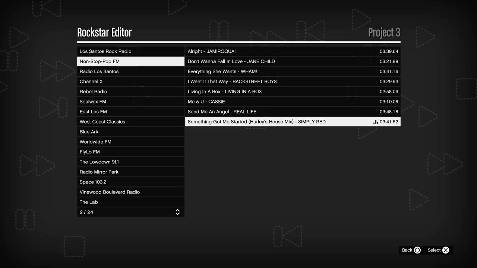The width and height of the screenshot is (477, 268).
Task: Select Rebel Radio station
Action: [x=131, y=92]
